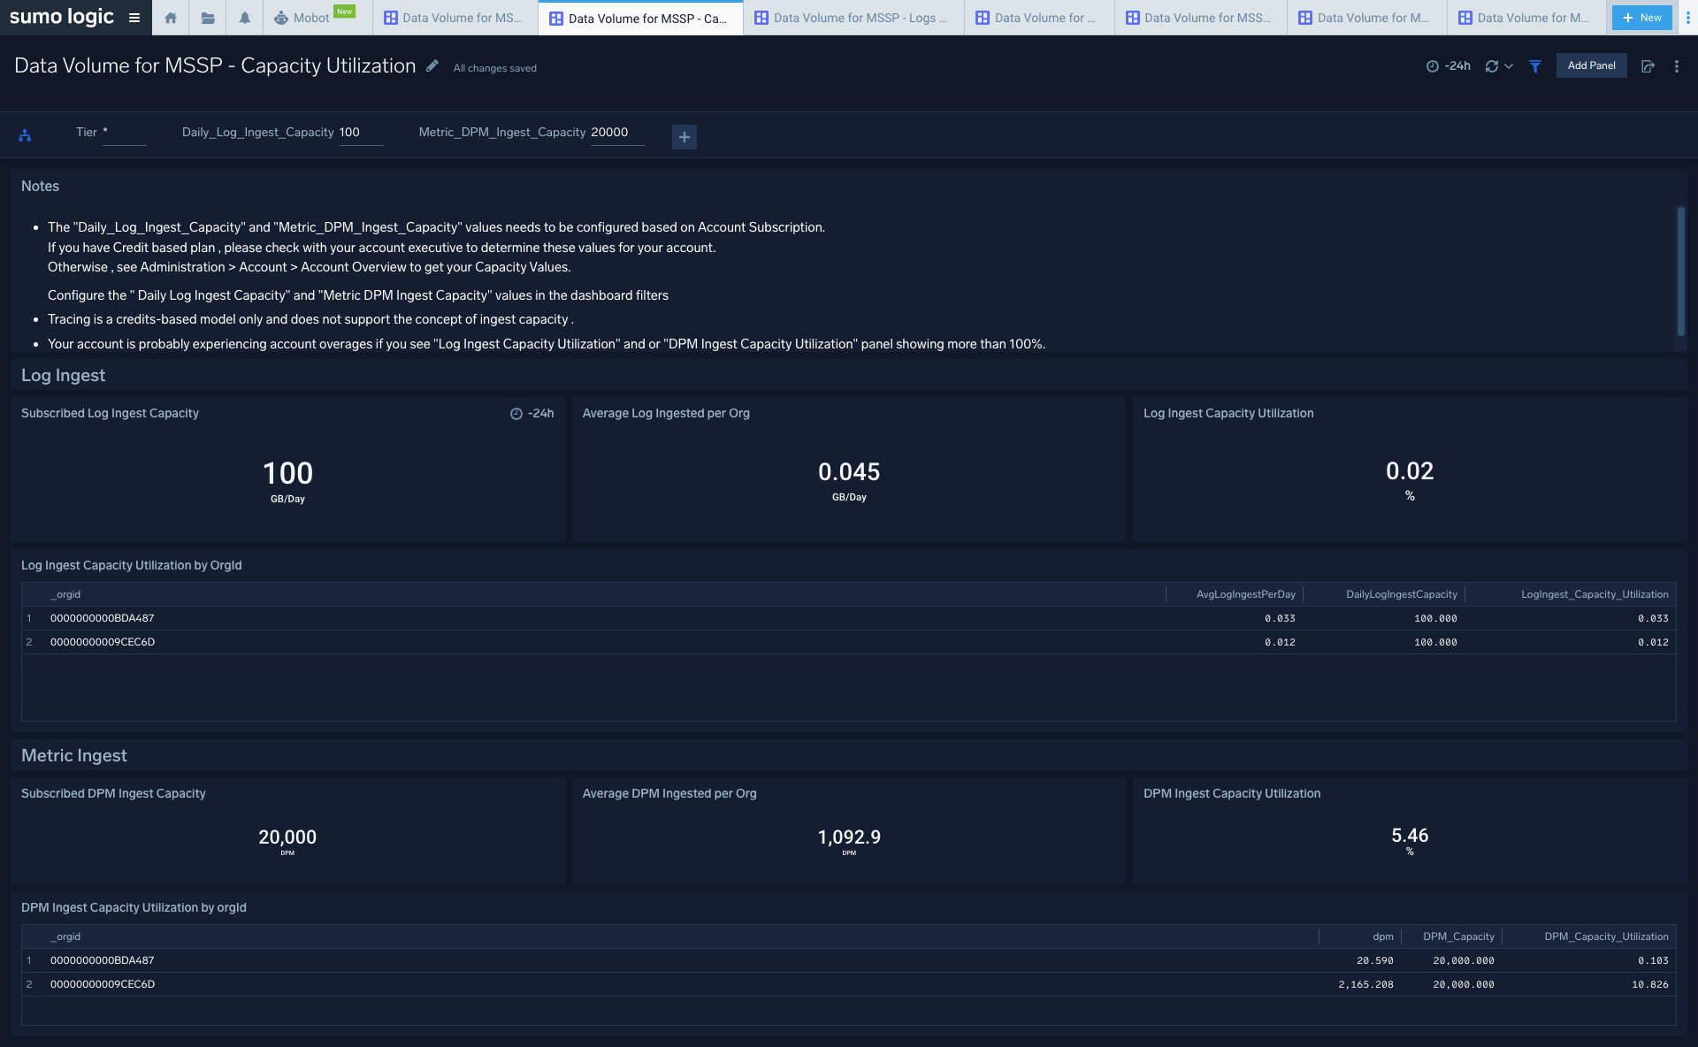Open the alerts bell icon
The width and height of the screenshot is (1698, 1047).
click(x=245, y=18)
